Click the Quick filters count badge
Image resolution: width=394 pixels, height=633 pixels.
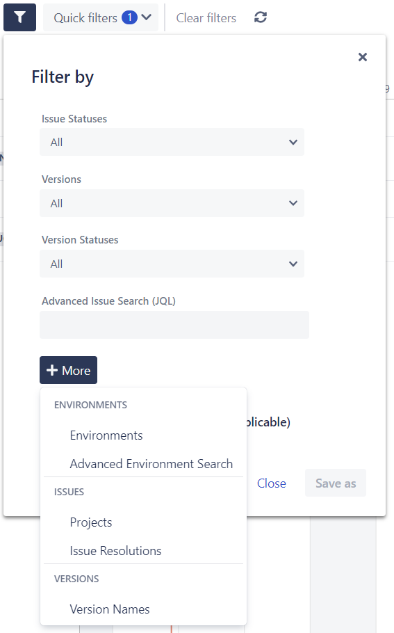click(x=129, y=17)
